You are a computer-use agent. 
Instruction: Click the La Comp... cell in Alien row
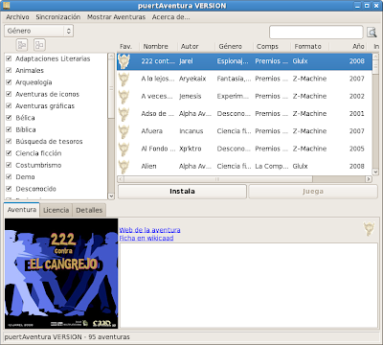pos(272,167)
